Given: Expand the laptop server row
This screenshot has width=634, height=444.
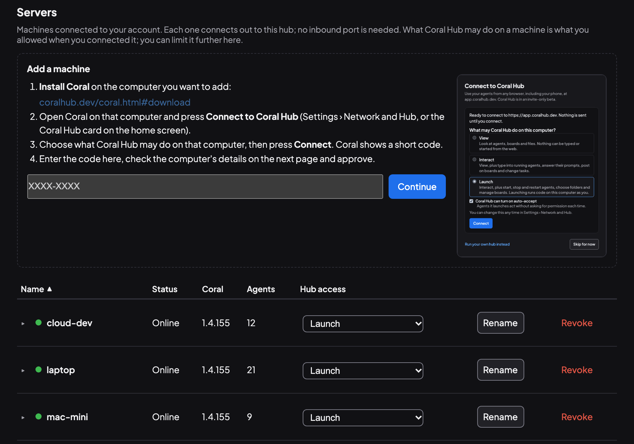Looking at the screenshot, I should pyautogui.click(x=23, y=370).
